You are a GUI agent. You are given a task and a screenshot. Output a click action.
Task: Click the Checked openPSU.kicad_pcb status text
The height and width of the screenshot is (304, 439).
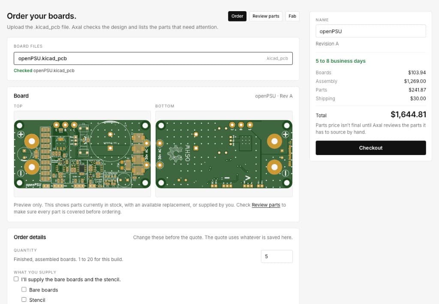click(x=44, y=71)
